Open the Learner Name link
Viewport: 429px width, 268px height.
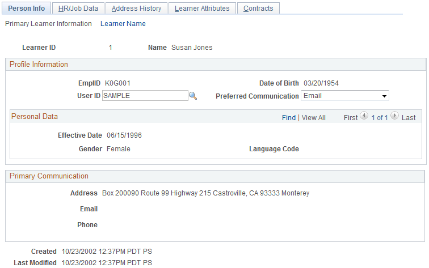point(123,24)
